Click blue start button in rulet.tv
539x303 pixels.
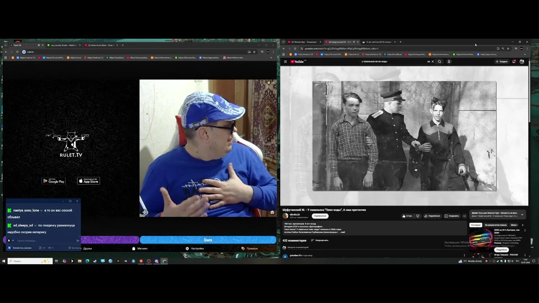[x=208, y=240]
